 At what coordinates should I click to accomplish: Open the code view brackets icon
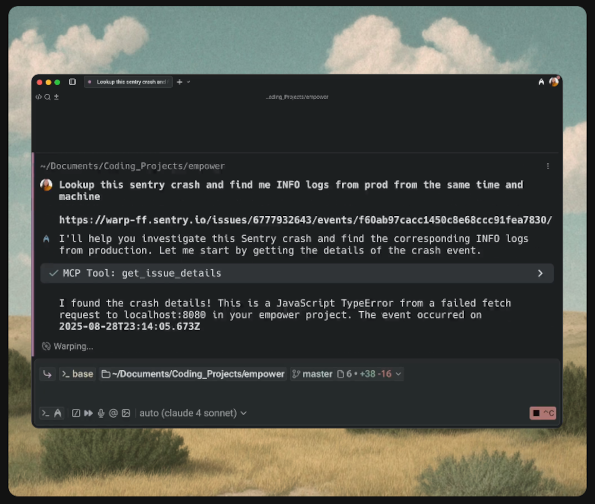pyautogui.click(x=39, y=97)
